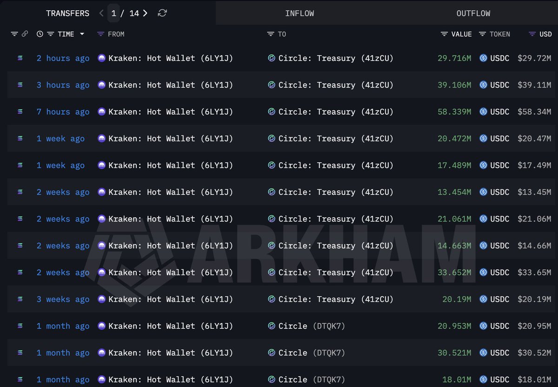Open Kraken Hot Wallet in first row
Image resolution: width=558 pixels, height=387 pixels.
click(170, 59)
